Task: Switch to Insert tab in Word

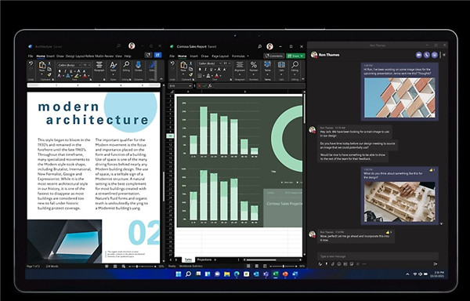Action: pyautogui.click(x=50, y=56)
